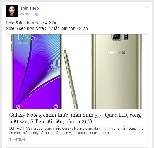Click the post line mentioning 'xịn hơn 42 lần'

coord(47,28)
